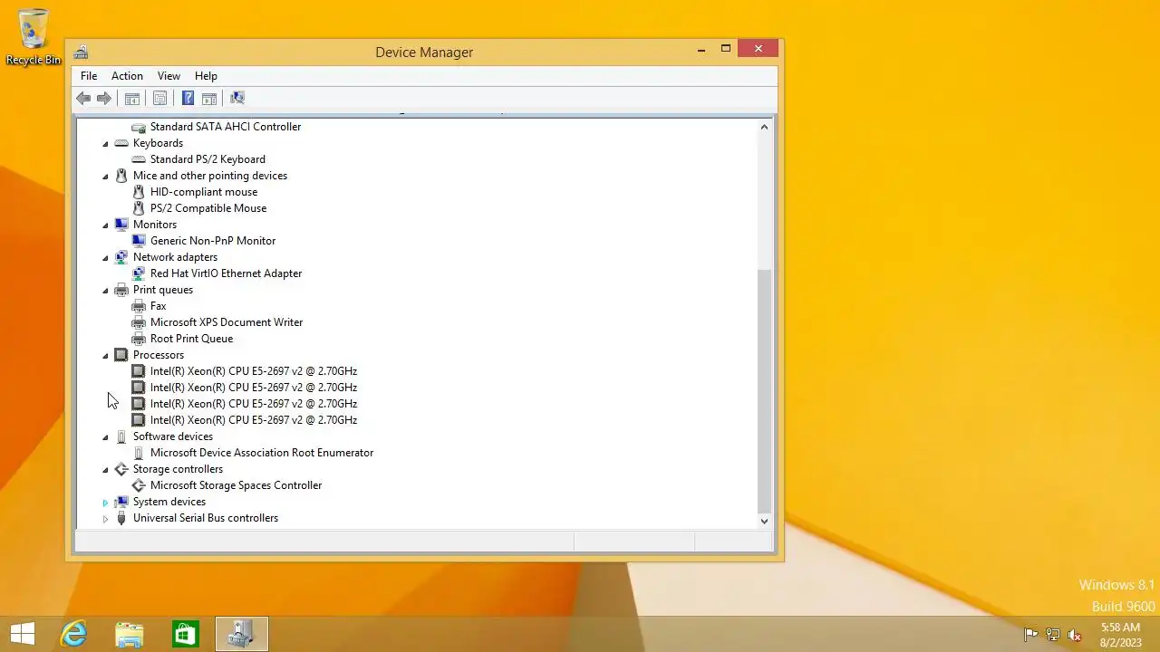This screenshot has height=652, width=1160.
Task: Click the scrollbar down arrow
Action: (x=764, y=521)
